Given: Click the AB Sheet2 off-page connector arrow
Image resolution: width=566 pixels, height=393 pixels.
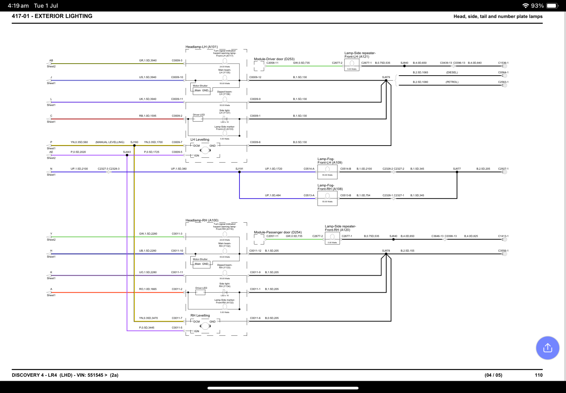Looking at the screenshot, I should [x=49, y=64].
